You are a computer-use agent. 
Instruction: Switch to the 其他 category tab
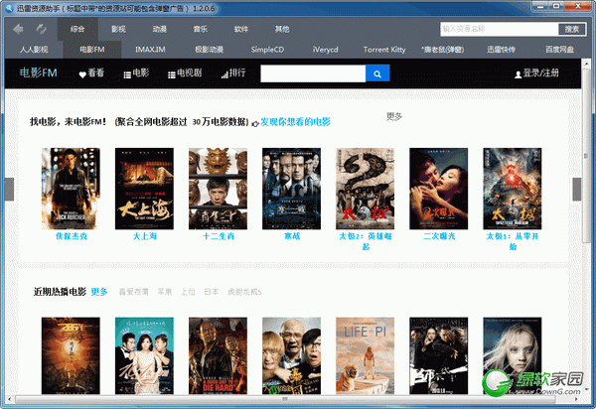282,29
